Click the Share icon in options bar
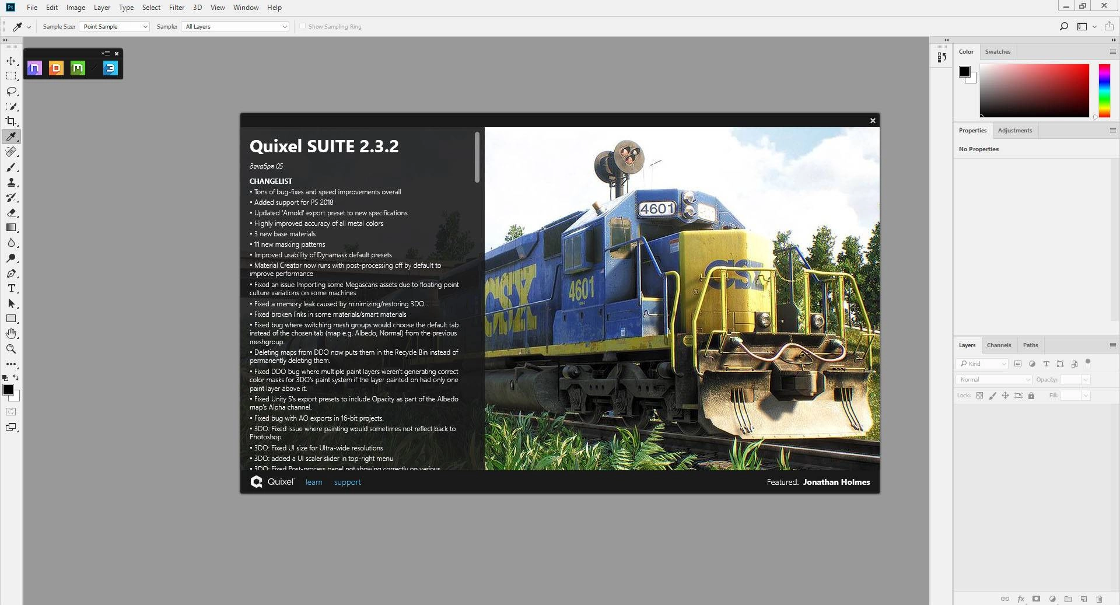This screenshot has width=1120, height=605. pyautogui.click(x=1109, y=26)
